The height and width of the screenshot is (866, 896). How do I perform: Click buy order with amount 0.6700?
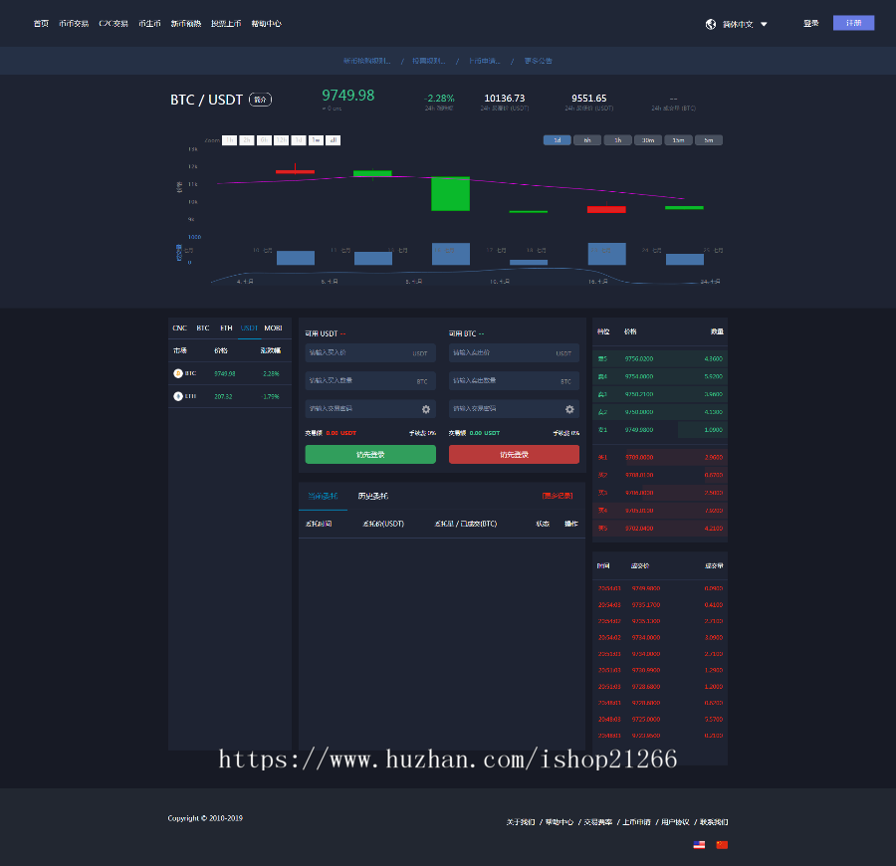coord(660,475)
